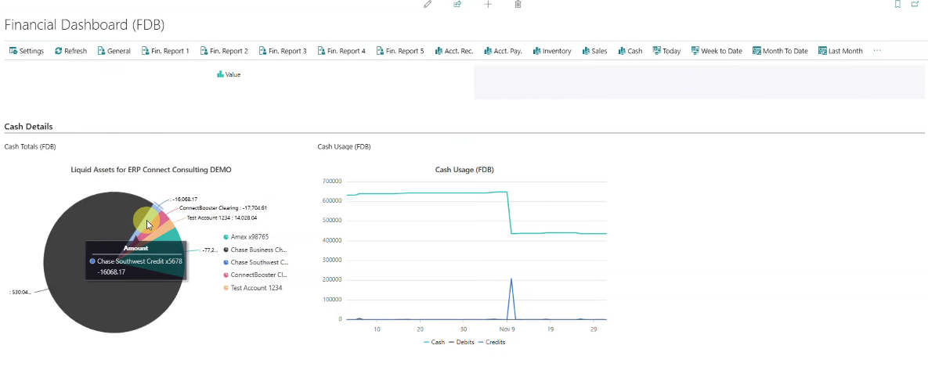
Task: Click the Cash Totals (FDB) part title
Action: click(31, 147)
